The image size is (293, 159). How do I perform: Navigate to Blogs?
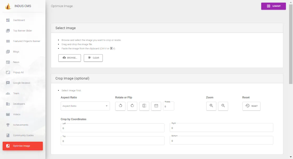[x=16, y=52]
